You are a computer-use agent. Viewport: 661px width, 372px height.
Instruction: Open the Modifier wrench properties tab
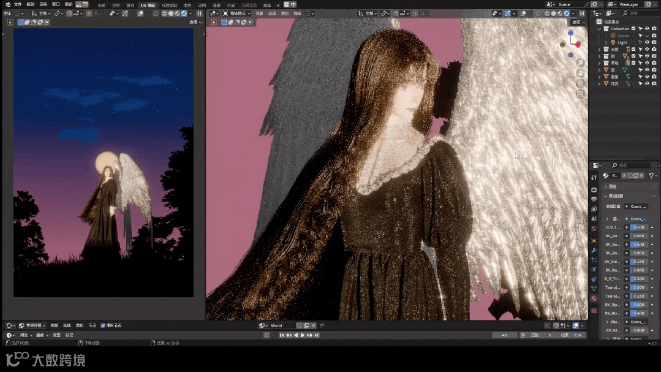click(594, 251)
